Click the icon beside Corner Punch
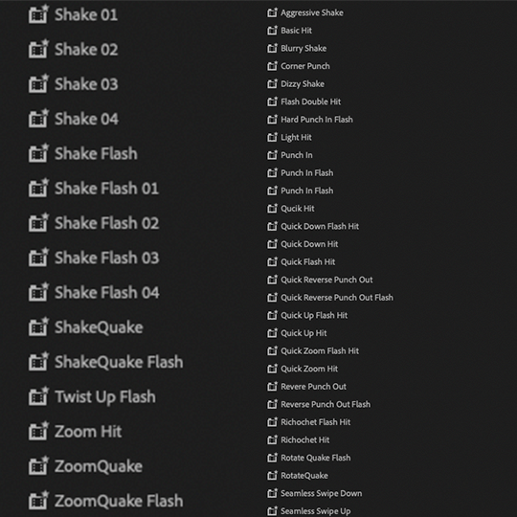 (x=272, y=66)
